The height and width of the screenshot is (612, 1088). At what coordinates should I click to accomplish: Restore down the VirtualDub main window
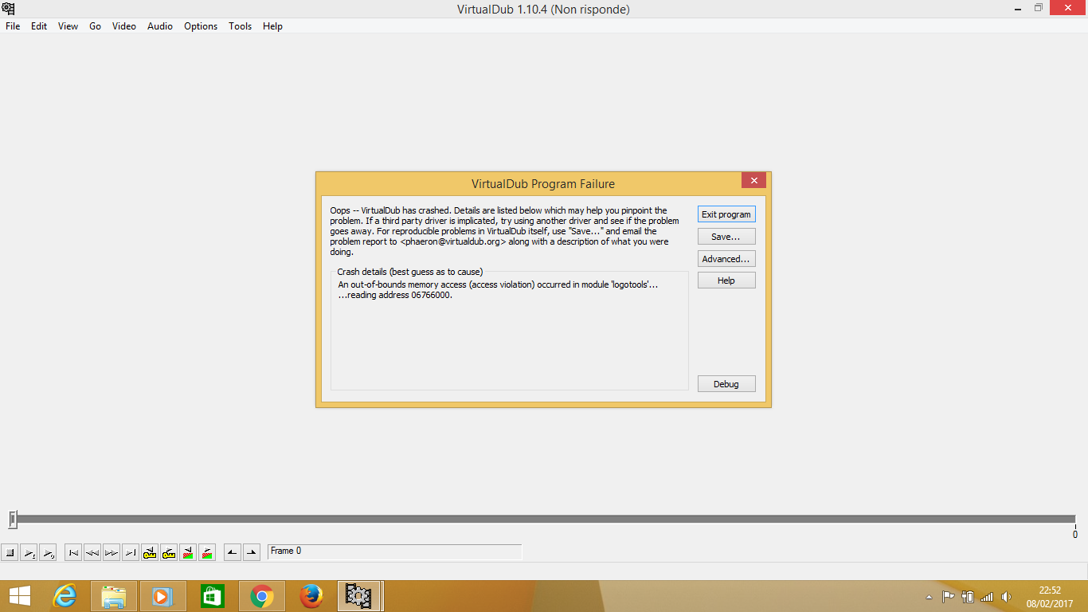1039,9
